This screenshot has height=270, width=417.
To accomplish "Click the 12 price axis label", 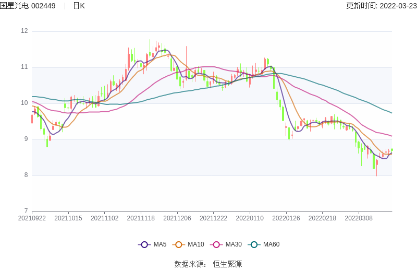I will coord(24,31).
